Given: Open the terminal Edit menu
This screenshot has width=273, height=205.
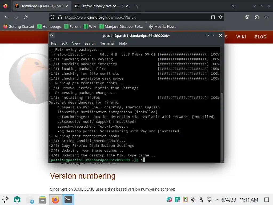Looking at the screenshot, I should pyautogui.click(x=64, y=44).
